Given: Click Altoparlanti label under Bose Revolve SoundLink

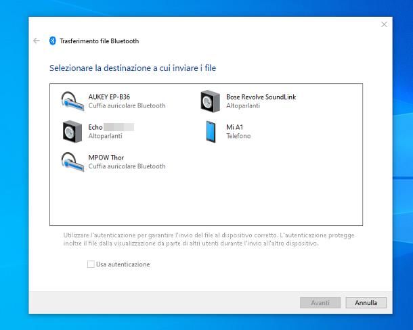Looking at the screenshot, I should point(243,105).
